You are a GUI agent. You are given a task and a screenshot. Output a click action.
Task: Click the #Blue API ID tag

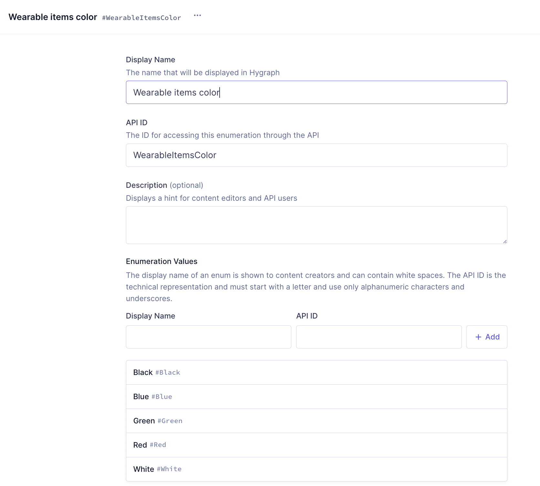pos(162,397)
